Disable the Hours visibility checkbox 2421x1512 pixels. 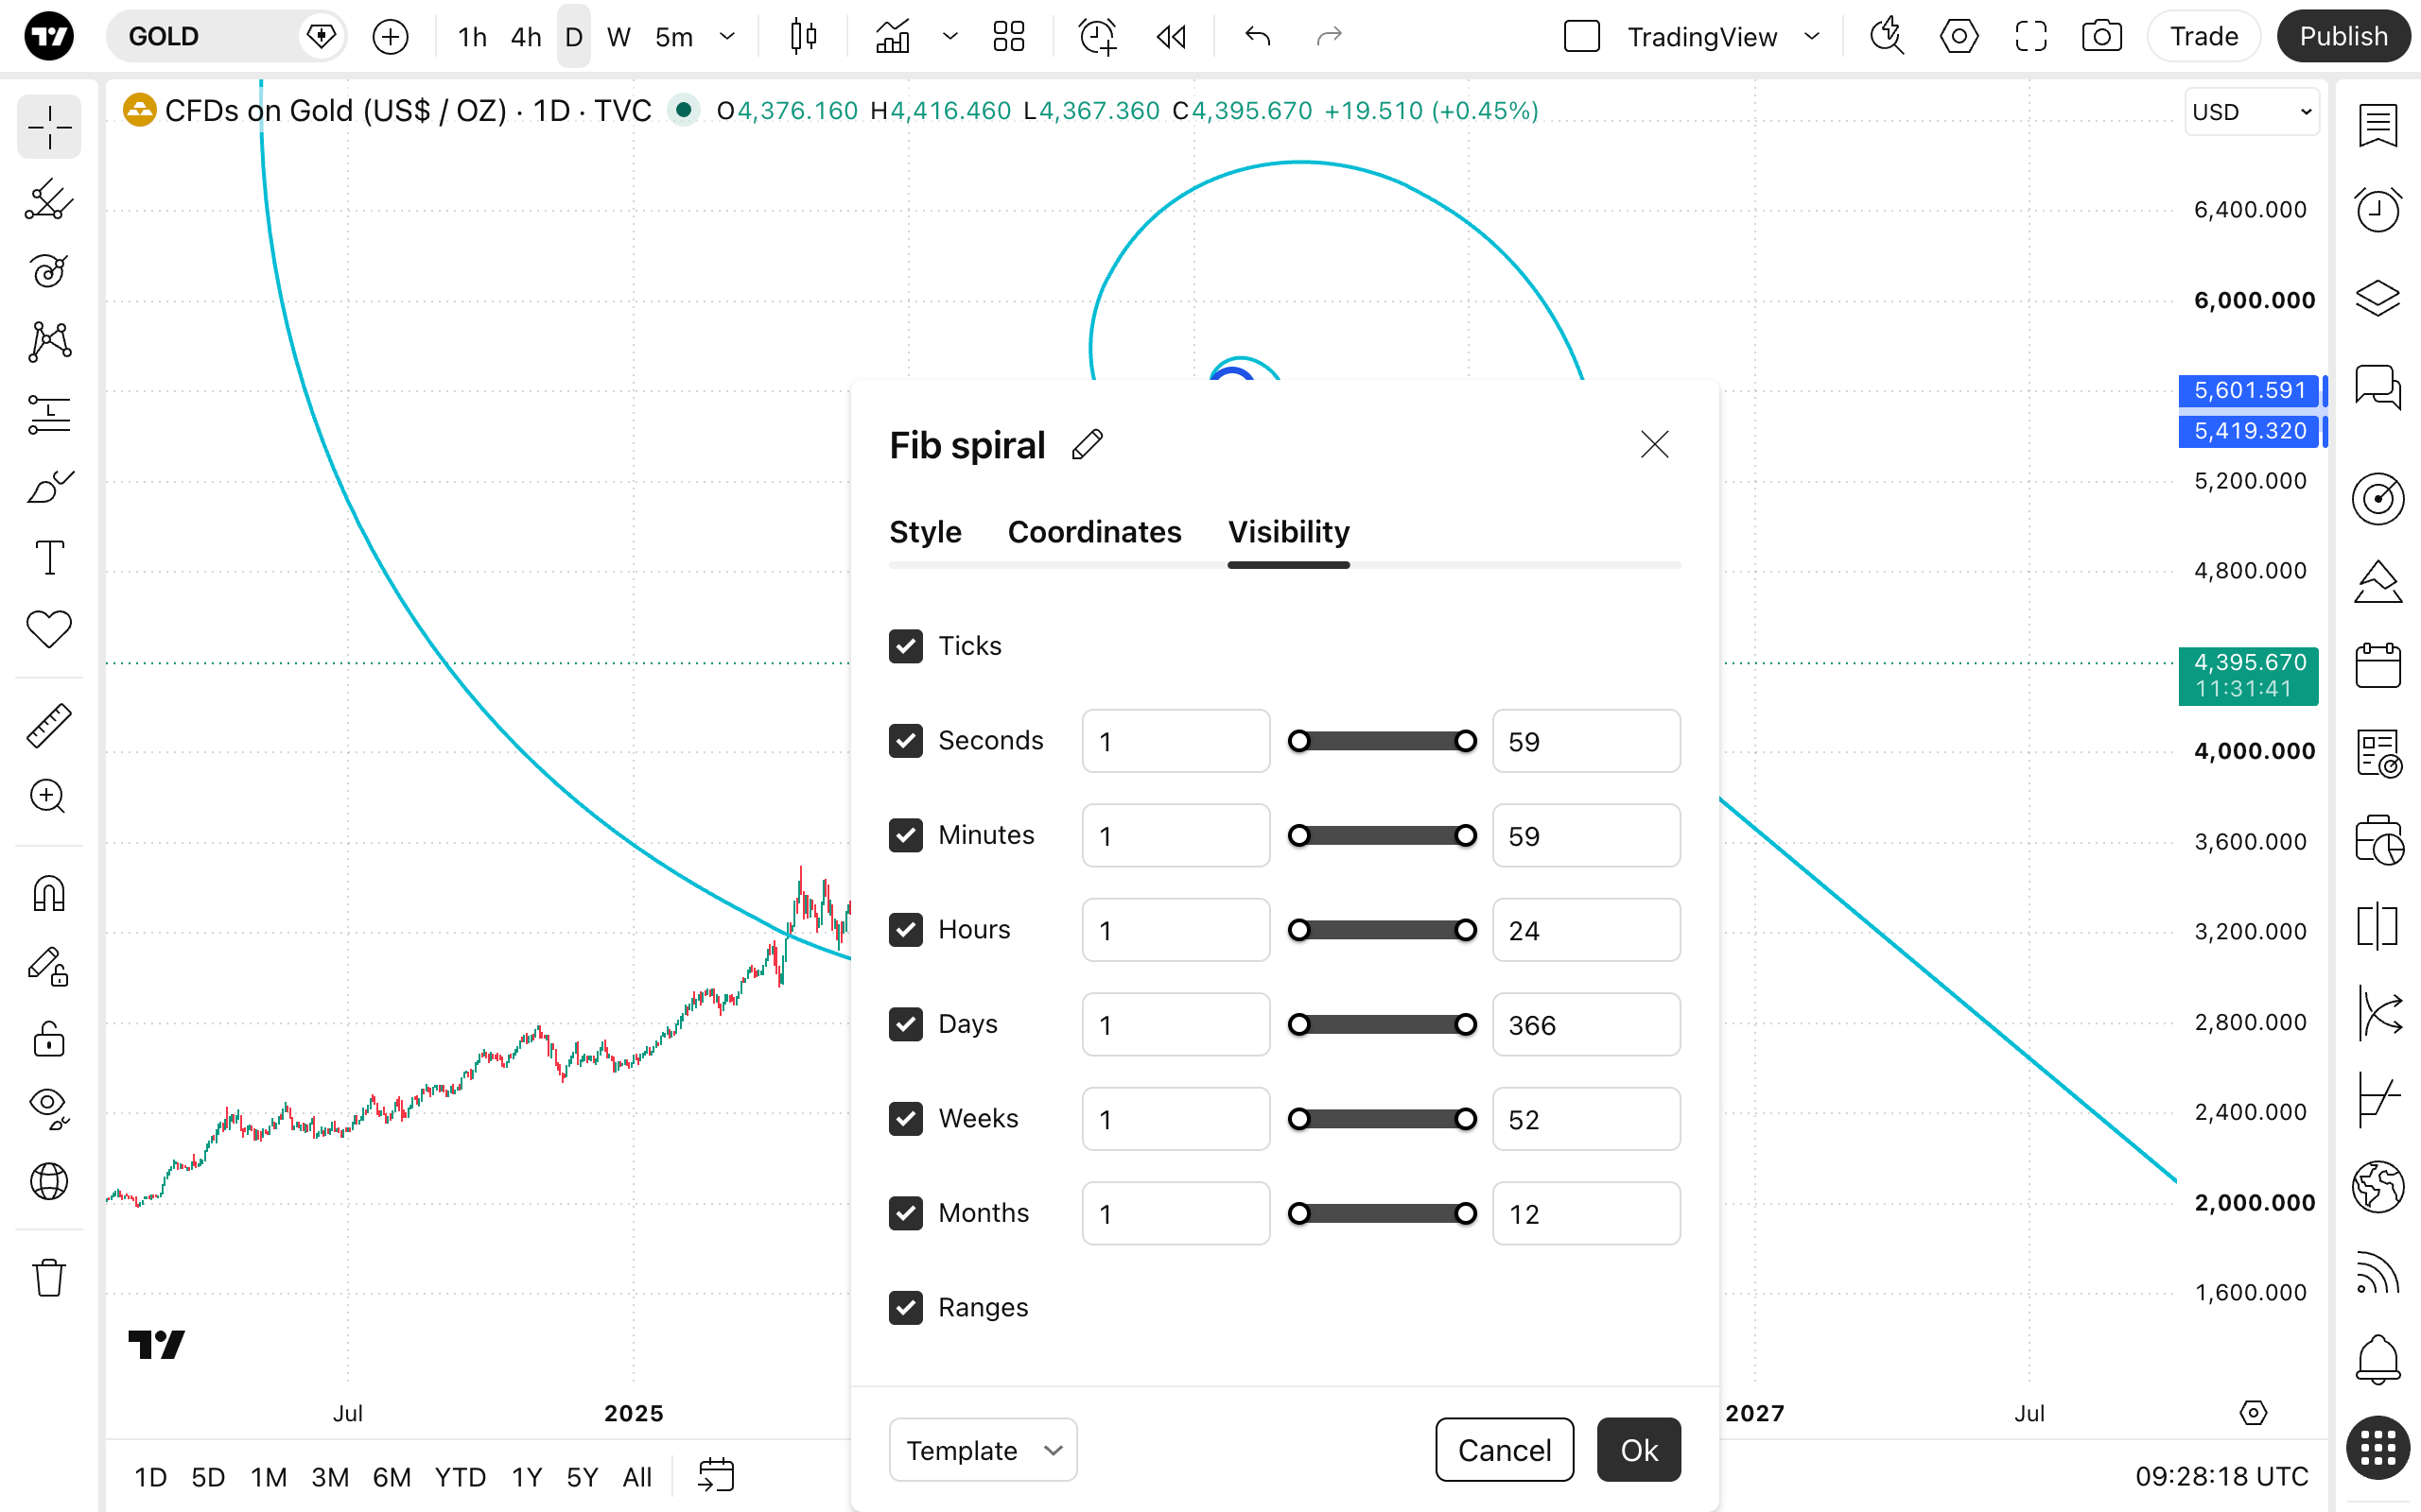905,930
